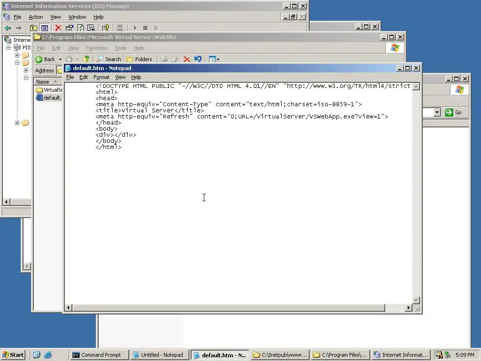Open the Back history dropdown arrow in Explorer
481x361 pixels.
(60, 59)
